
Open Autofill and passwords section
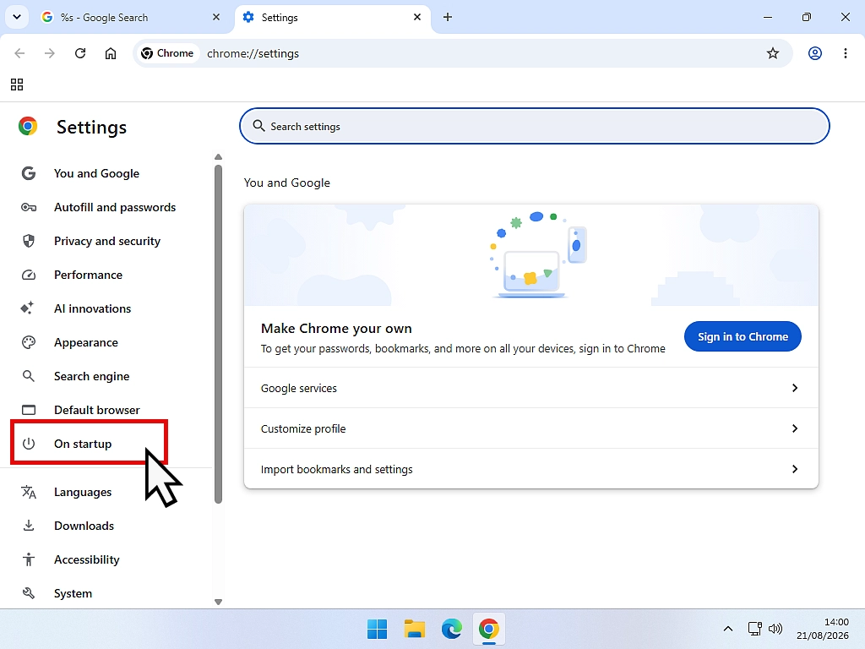(114, 207)
